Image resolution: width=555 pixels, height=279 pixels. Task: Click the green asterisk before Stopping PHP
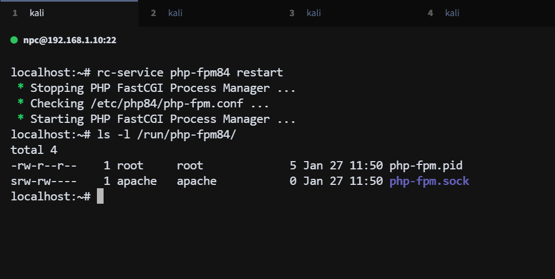[x=20, y=88]
